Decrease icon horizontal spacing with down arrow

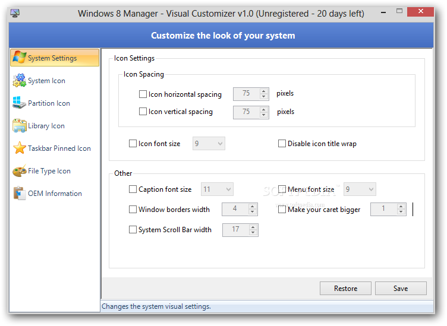(x=264, y=97)
